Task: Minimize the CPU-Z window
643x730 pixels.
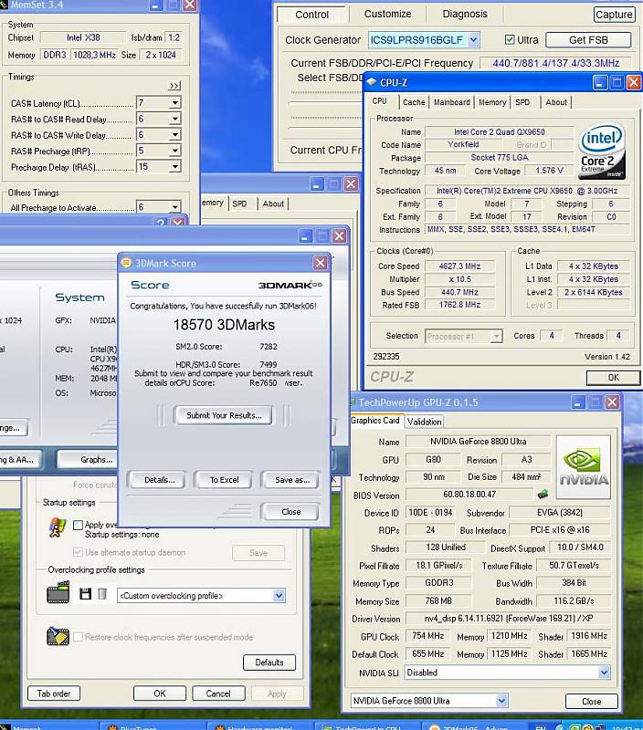Action: click(600, 83)
